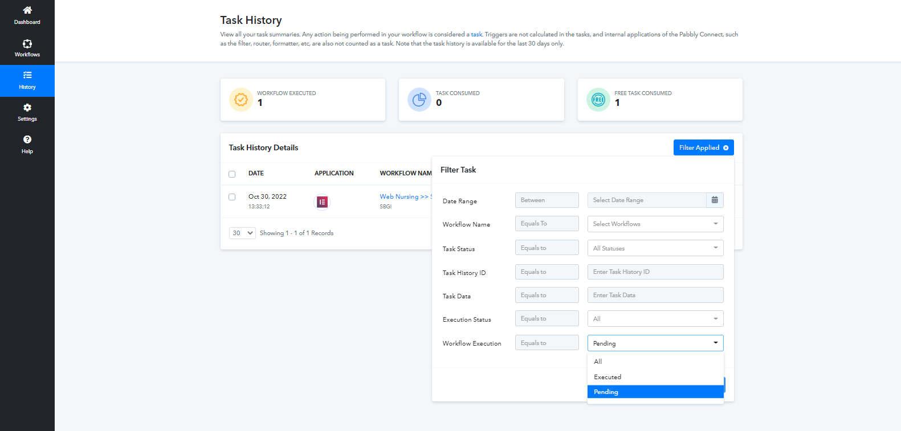Click the Oct 30, 2022 date cell
Screen dimensions: 901x431
[267, 196]
